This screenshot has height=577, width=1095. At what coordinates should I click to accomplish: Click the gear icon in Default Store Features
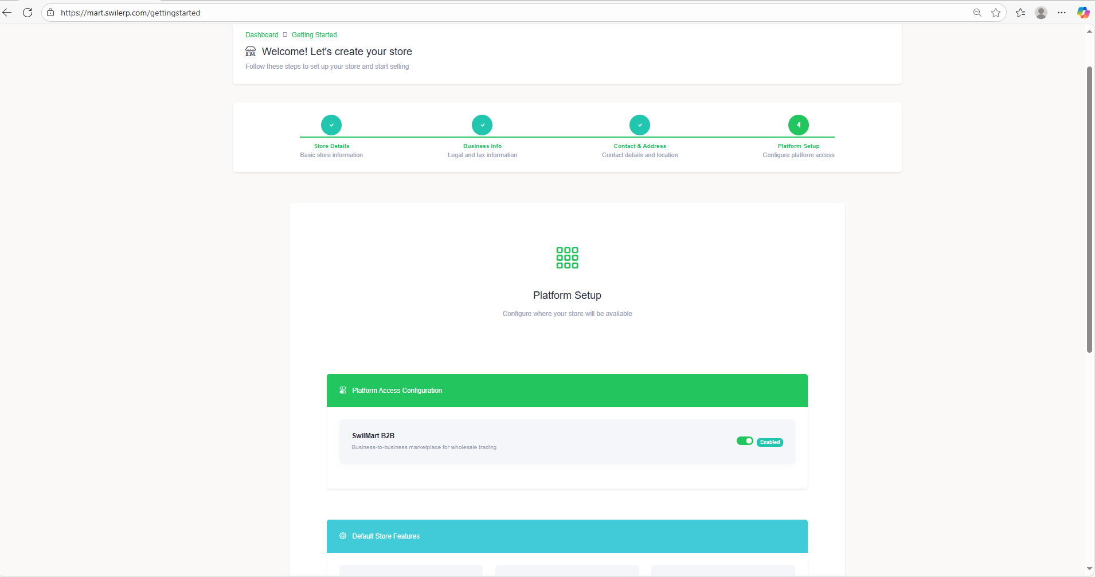pyautogui.click(x=343, y=536)
